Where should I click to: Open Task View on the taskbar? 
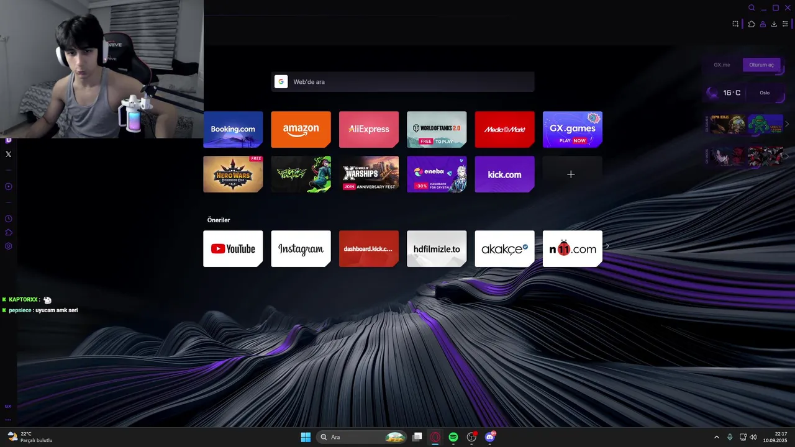[417, 437]
